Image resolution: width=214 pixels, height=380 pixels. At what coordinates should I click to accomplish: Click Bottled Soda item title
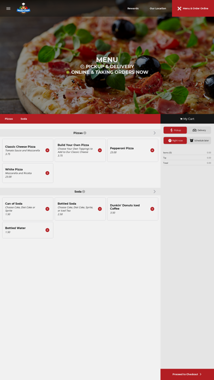[67, 204]
